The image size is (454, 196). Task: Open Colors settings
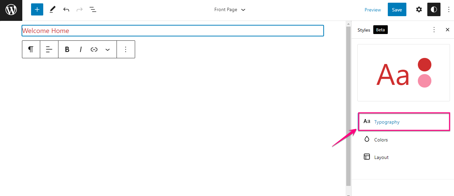(x=404, y=139)
